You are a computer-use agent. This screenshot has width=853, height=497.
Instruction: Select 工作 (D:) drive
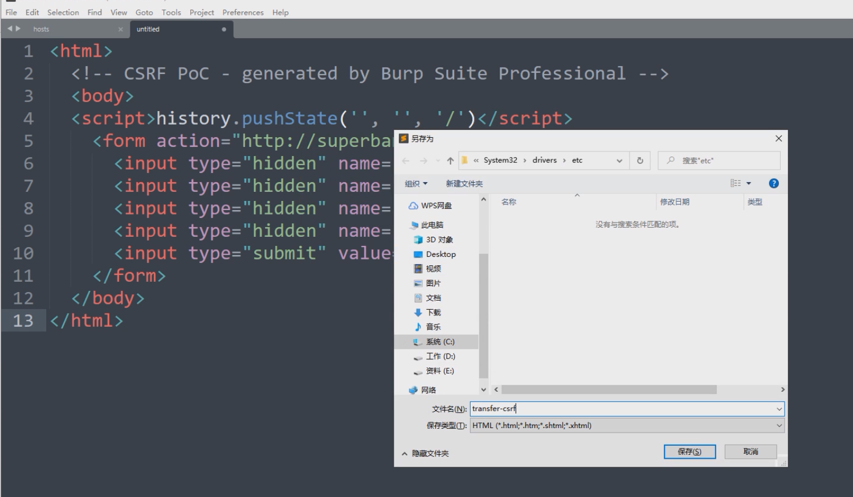pyautogui.click(x=435, y=356)
